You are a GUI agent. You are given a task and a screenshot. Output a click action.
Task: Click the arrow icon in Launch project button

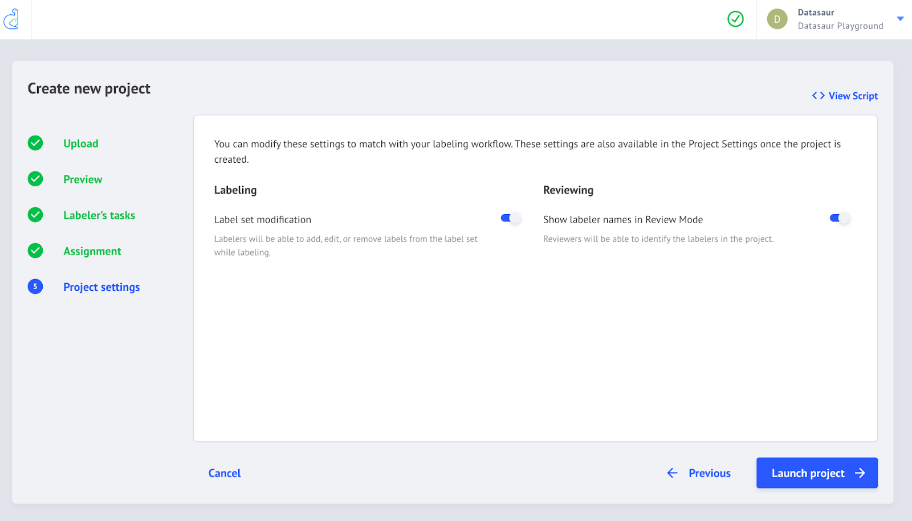click(x=859, y=473)
